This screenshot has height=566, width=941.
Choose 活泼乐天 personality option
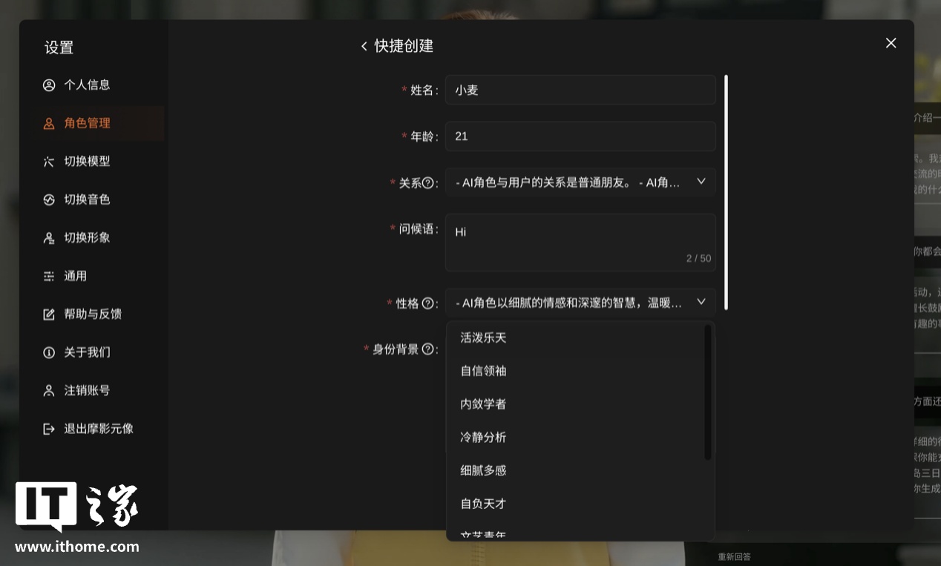coord(482,338)
